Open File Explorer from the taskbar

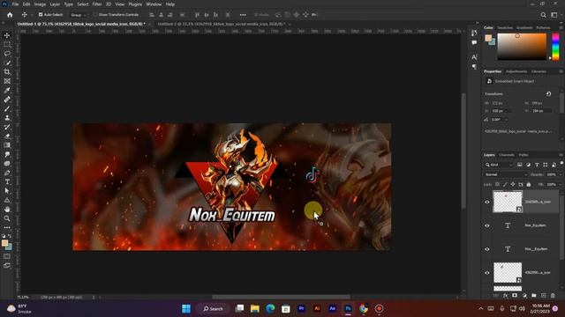tap(255, 309)
